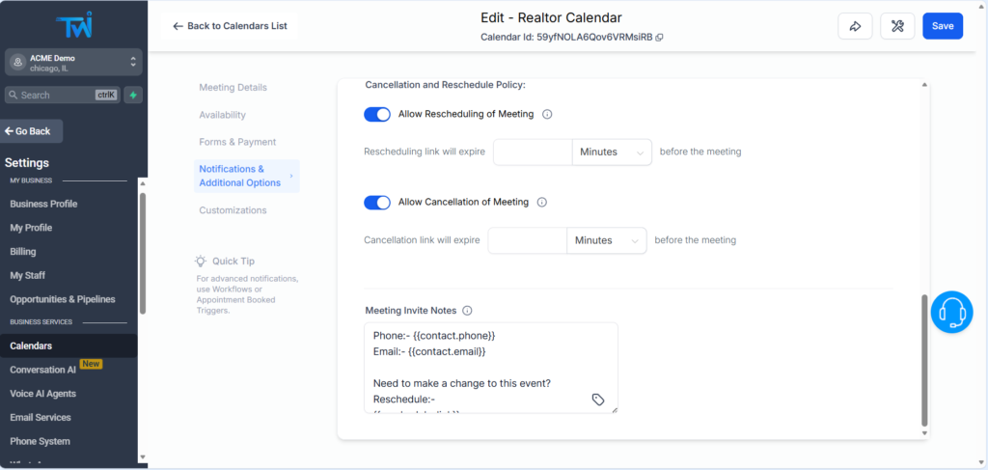The image size is (988, 470).
Task: Click the rescheduling link expiry number field
Action: point(532,152)
